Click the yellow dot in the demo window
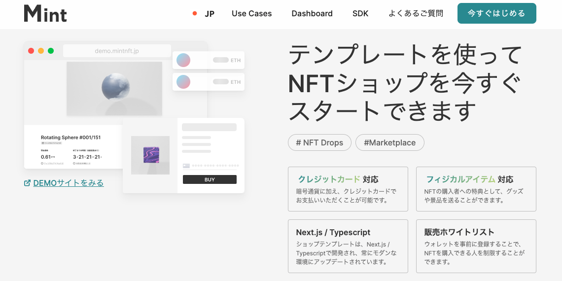Screen dimensions: 562x281 [x=41, y=51]
